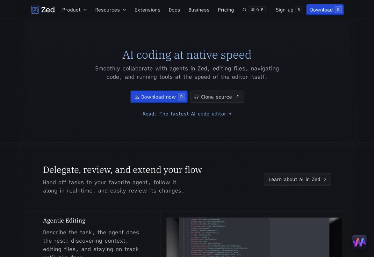Click the header Download button
The image size is (374, 257).
click(325, 10)
